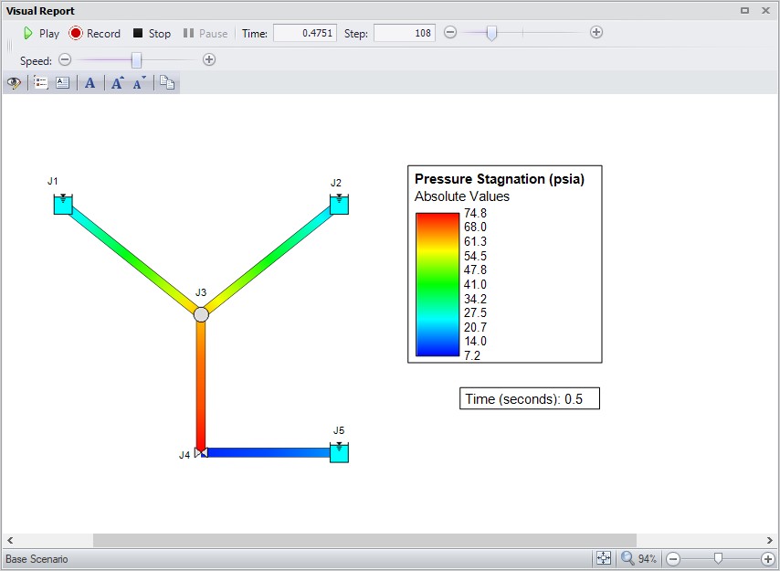Click the Speed slider handle
The width and height of the screenshot is (780, 571).
(x=136, y=60)
